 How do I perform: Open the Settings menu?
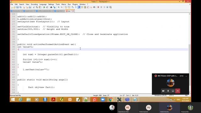pyautogui.click(x=51, y=4)
